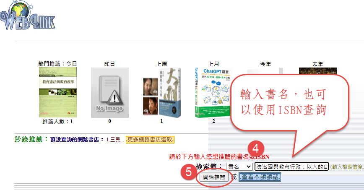Screen dimensions: 364x190
Task: Select the 上周 heading label
Action: tap(161, 64)
